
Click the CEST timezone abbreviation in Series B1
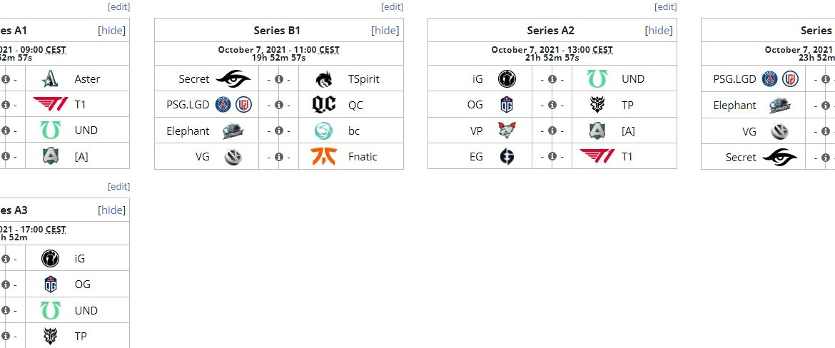click(x=329, y=50)
